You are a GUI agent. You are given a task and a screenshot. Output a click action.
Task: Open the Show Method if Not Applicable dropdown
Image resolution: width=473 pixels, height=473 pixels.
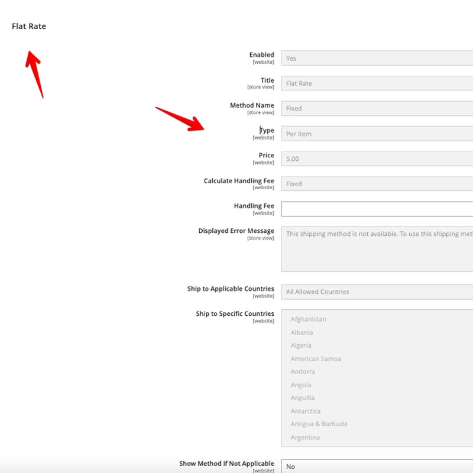point(377,466)
